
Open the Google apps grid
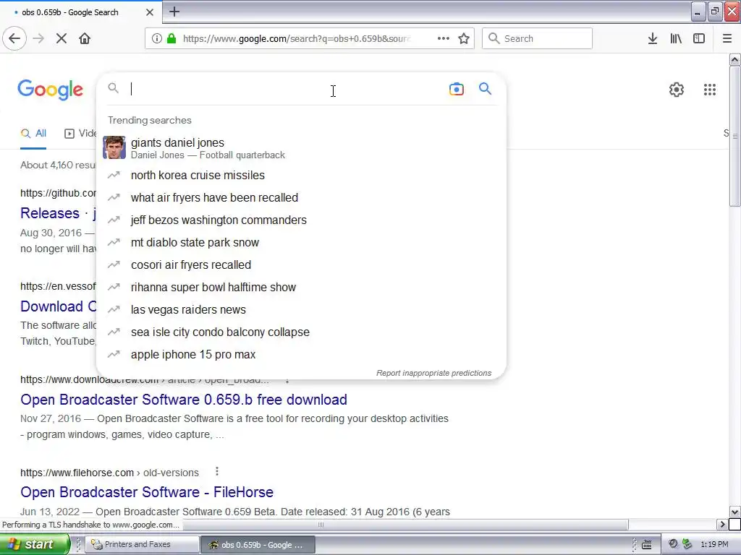point(710,90)
